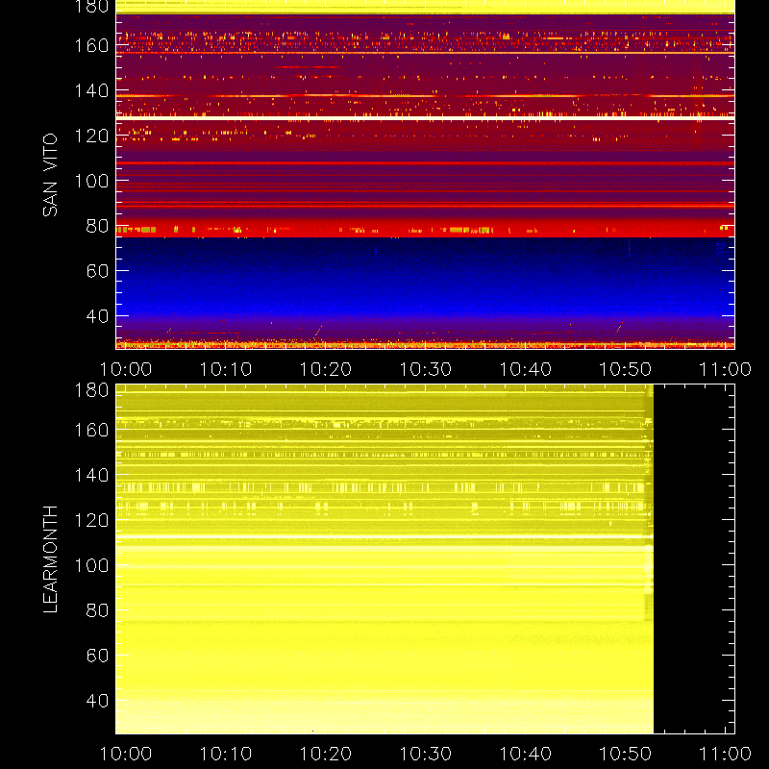Image resolution: width=769 pixels, height=769 pixels.
Task: Click 10:20 time label below San Vito plot
Action: click(326, 369)
